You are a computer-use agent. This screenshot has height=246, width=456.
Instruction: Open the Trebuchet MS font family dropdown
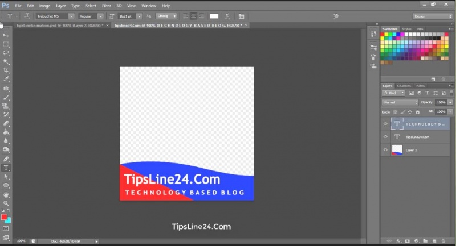[71, 16]
